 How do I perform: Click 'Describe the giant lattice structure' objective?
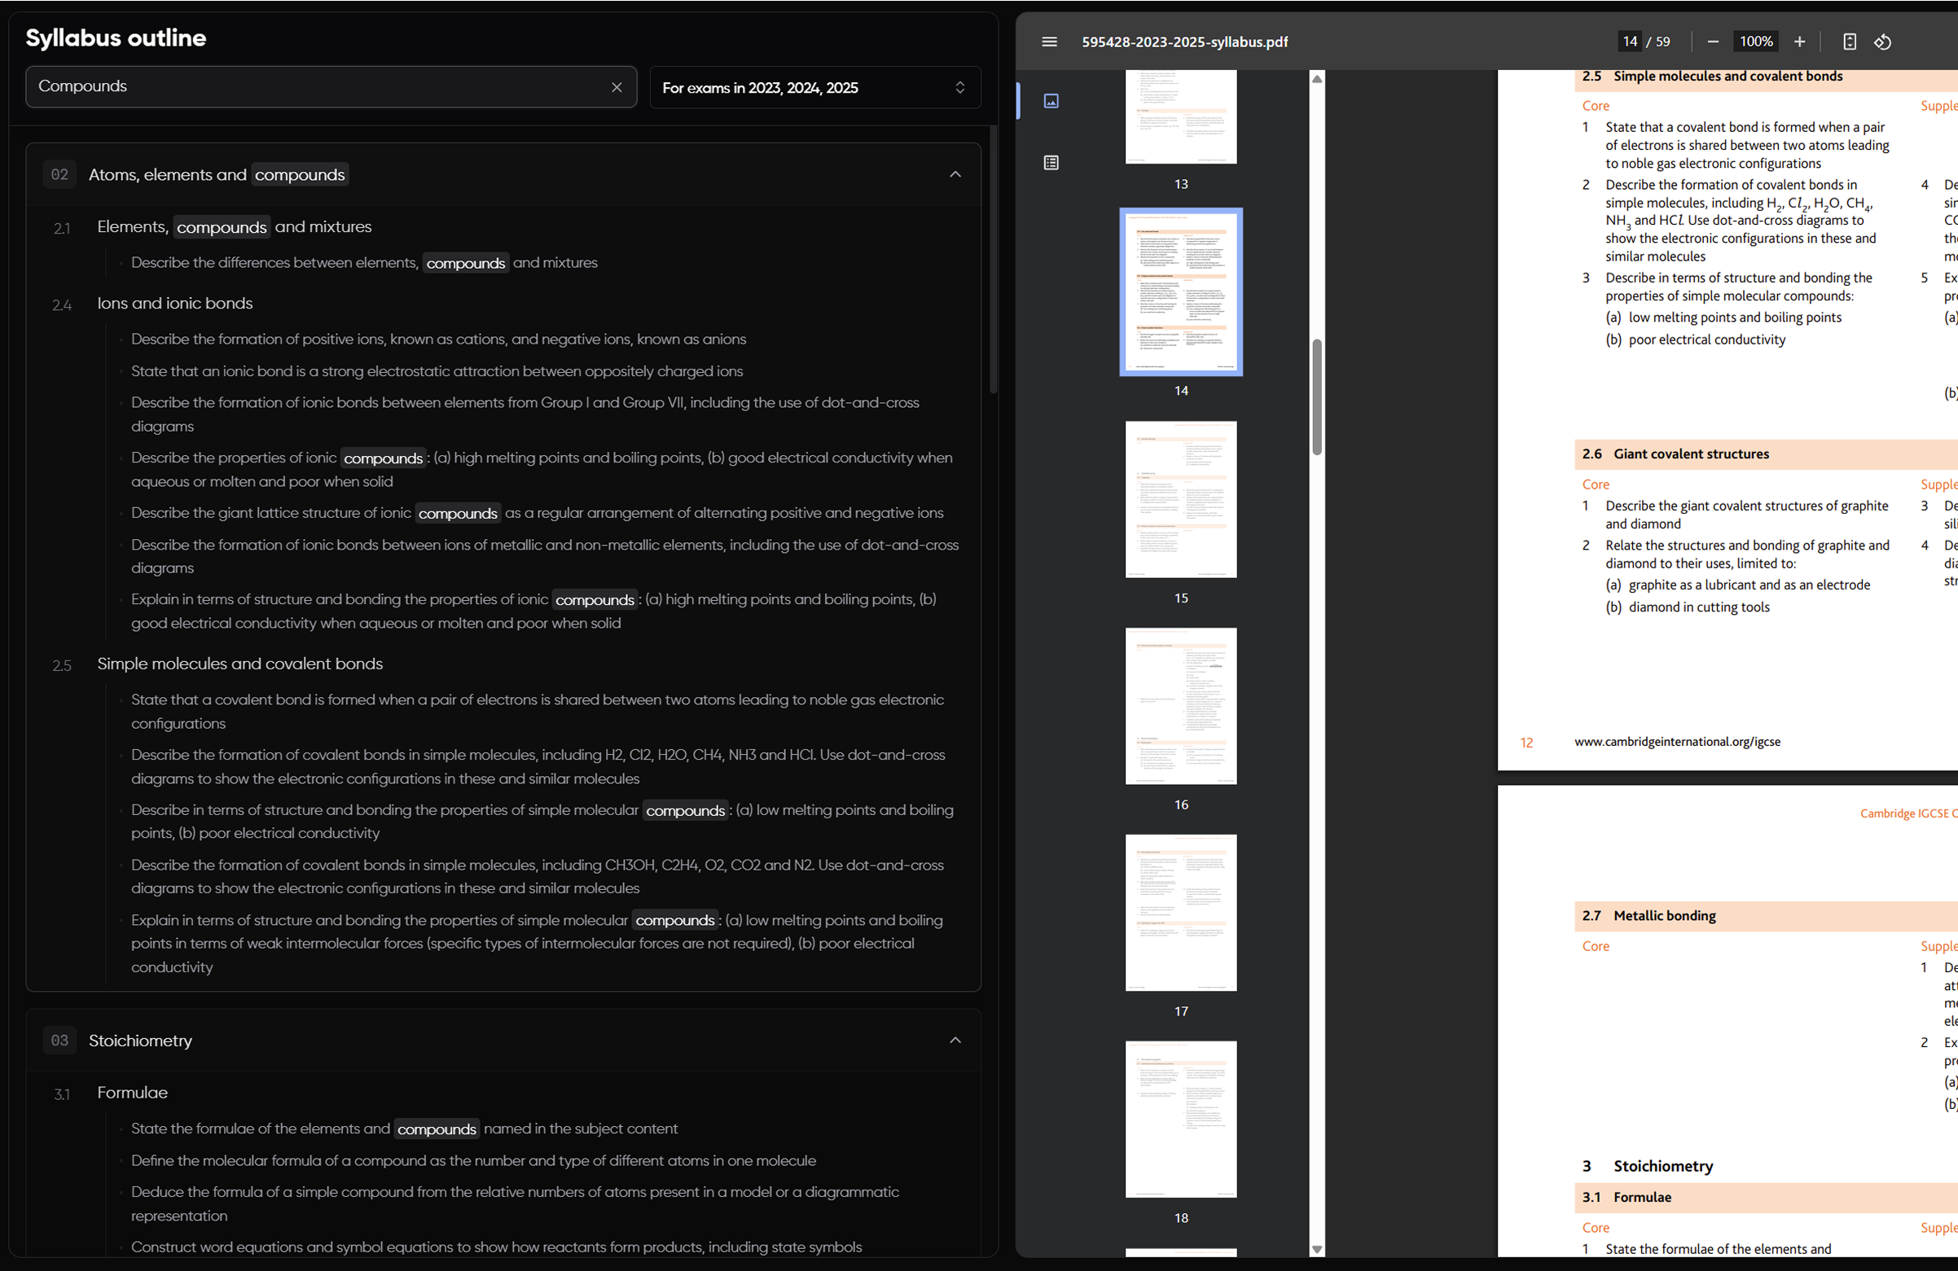click(538, 513)
